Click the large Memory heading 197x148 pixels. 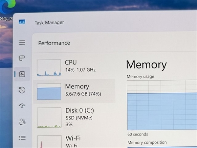coord(146,65)
